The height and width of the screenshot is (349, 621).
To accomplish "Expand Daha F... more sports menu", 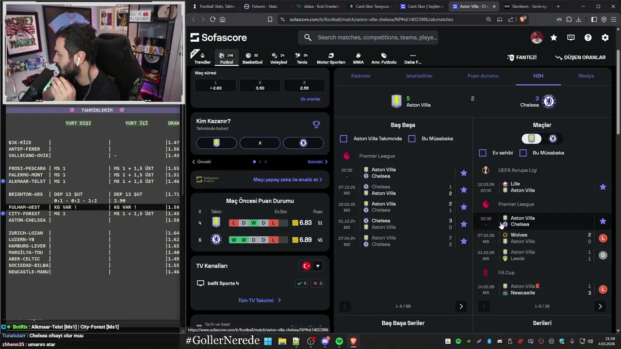I will [x=412, y=58].
